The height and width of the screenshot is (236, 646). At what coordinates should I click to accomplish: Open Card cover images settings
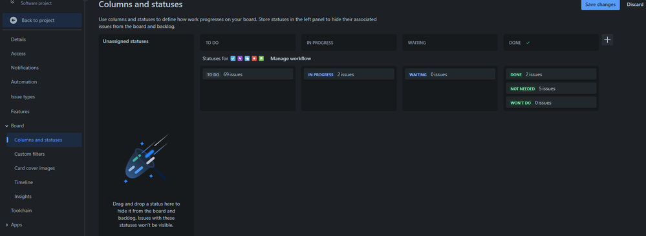point(35,168)
